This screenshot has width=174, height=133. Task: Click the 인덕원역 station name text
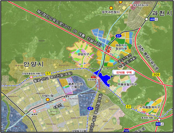91,79
